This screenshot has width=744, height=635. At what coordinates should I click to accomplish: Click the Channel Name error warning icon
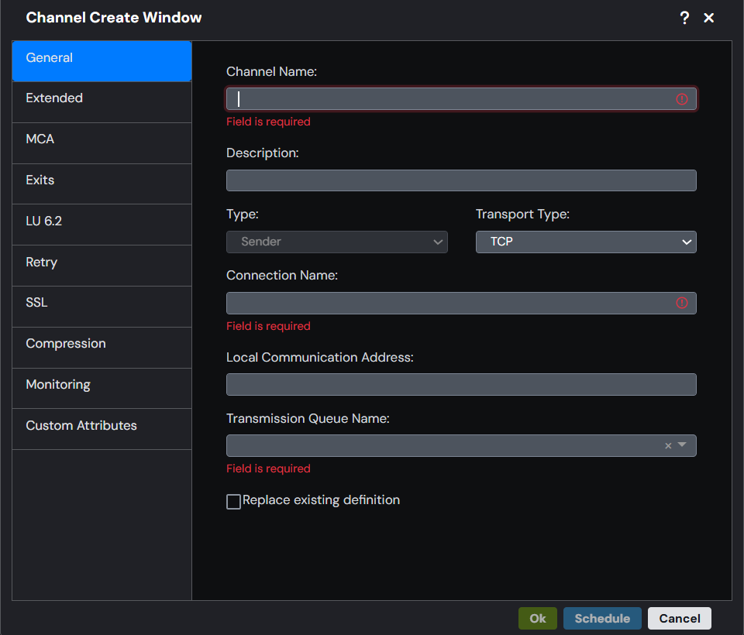[682, 99]
